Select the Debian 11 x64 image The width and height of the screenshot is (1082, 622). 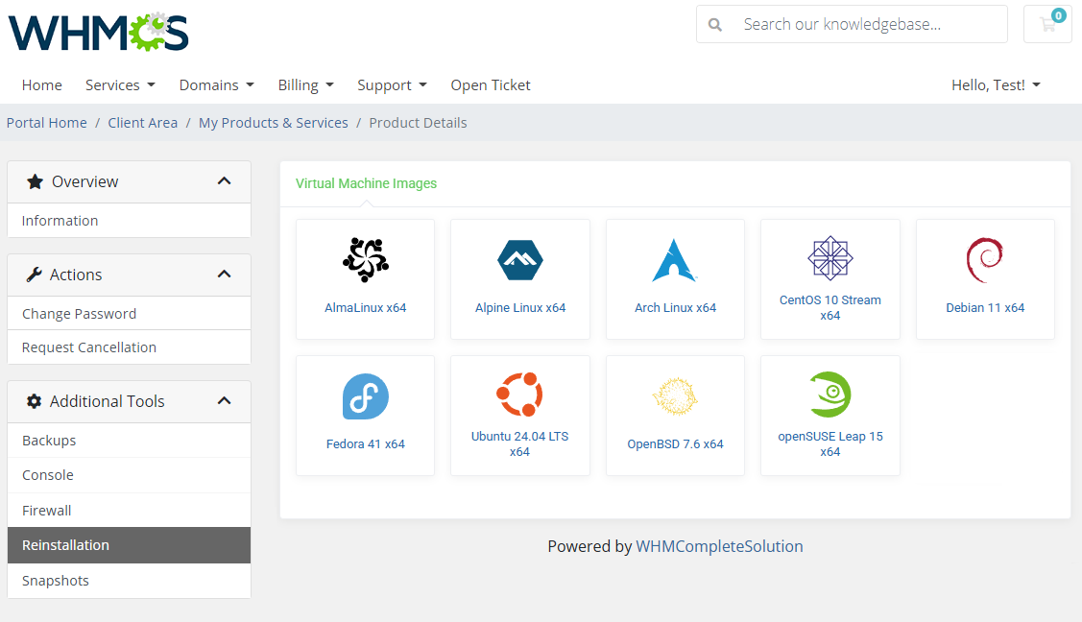985,279
